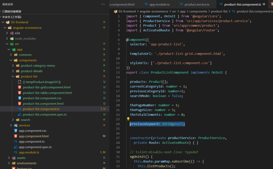Click HTML icon of product-list-grid.component.html
Viewport: 273px width, 169px height.
click(x=19, y=87)
